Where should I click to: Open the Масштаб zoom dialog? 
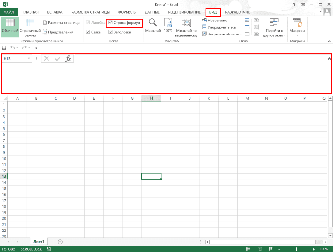[x=153, y=25]
